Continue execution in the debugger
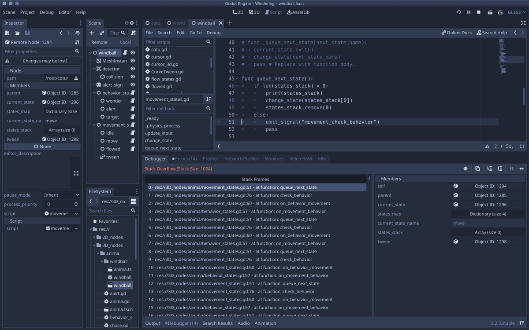 coord(522,169)
